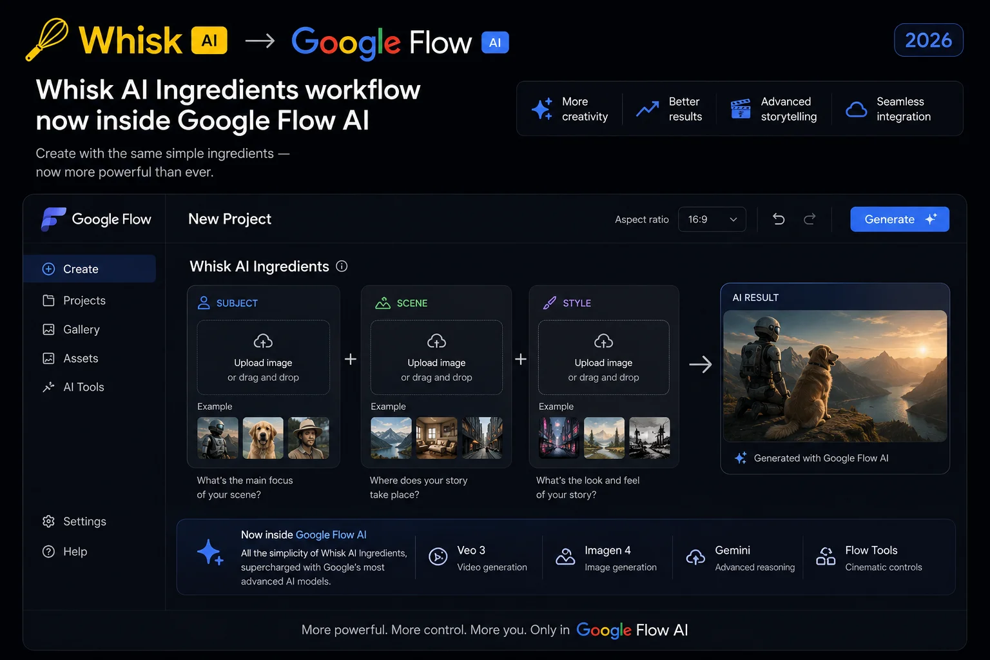
Task: Select the black-and-white ink style thumbnail
Action: (650, 438)
